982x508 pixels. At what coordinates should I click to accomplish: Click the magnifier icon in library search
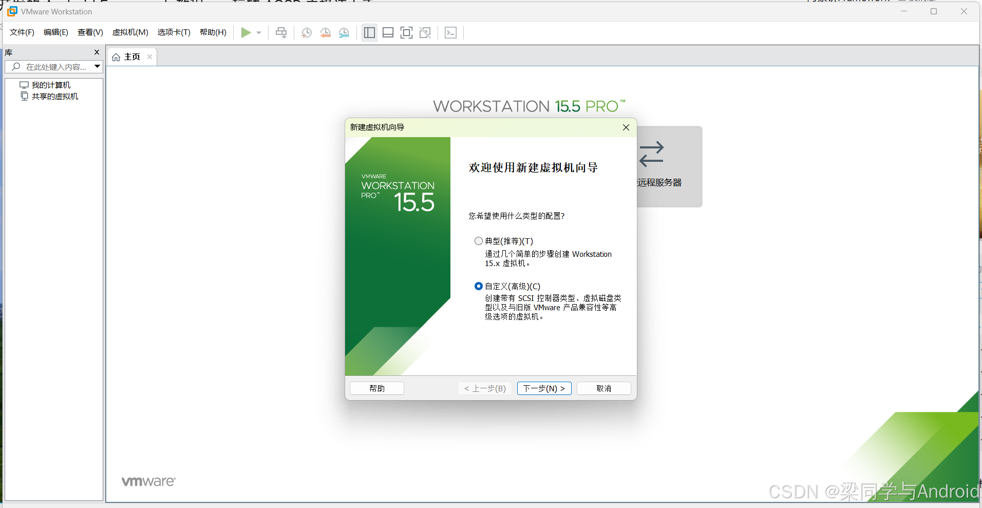(x=16, y=67)
